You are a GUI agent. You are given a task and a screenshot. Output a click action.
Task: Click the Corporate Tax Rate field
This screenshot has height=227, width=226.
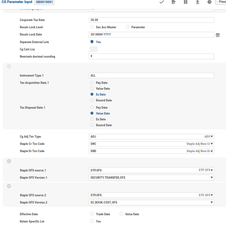pyautogui.click(x=151, y=20)
